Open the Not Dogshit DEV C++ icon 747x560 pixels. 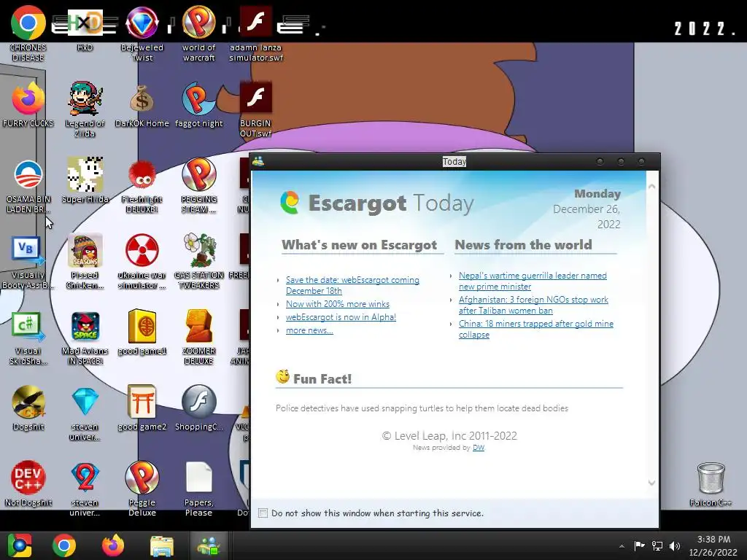click(x=28, y=478)
